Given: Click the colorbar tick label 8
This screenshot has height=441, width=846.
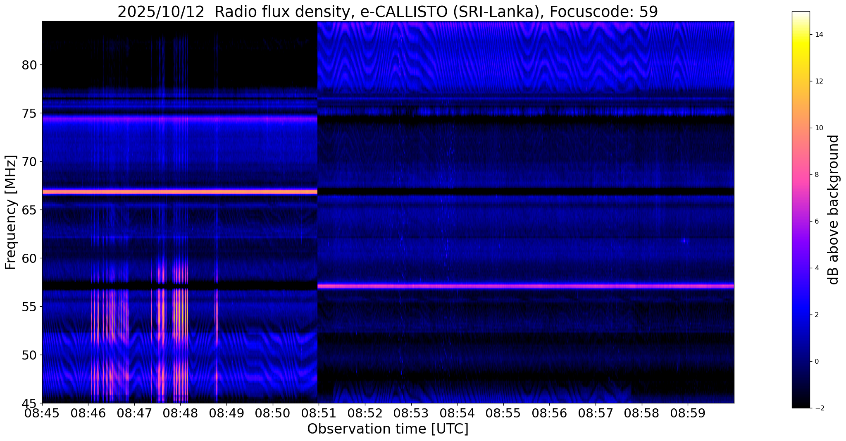Looking at the screenshot, I should click(816, 175).
